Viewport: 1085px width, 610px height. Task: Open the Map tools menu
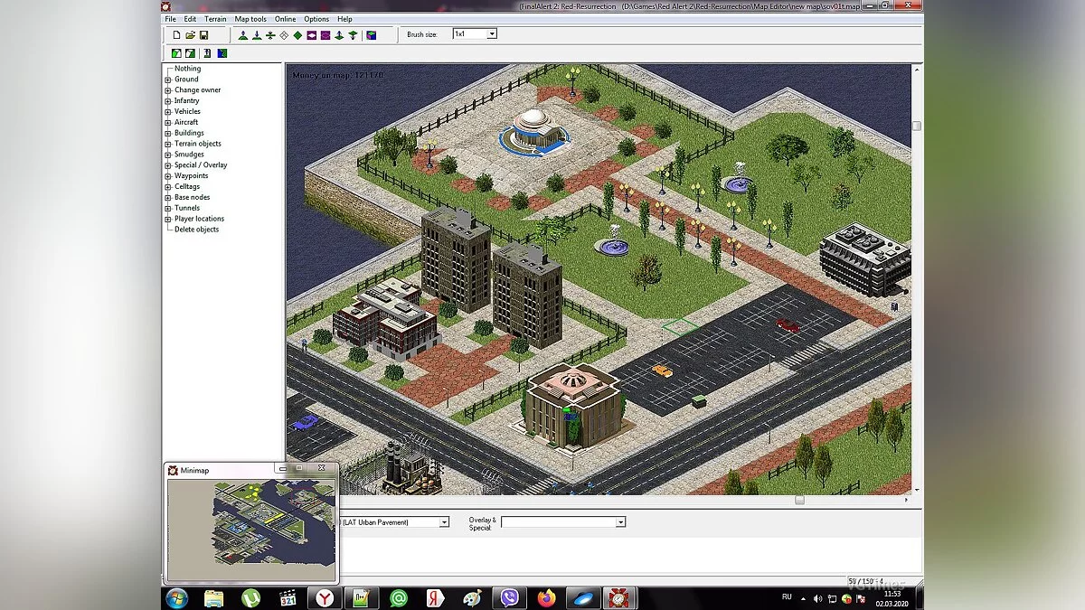[x=250, y=19]
